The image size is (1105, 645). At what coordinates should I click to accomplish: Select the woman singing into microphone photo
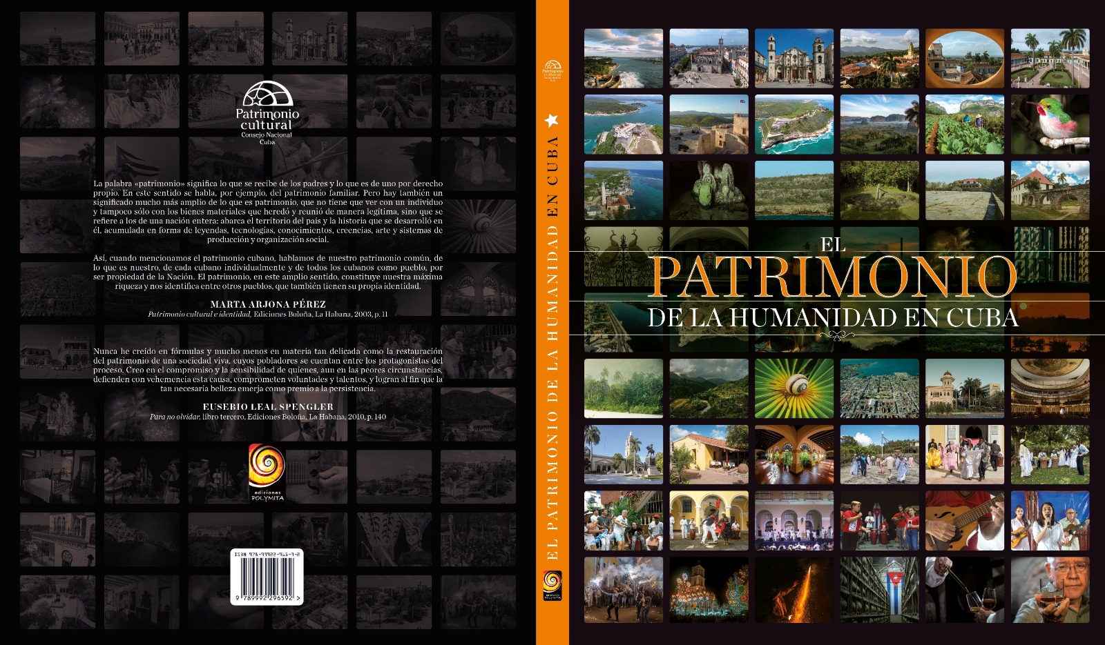1050,521
